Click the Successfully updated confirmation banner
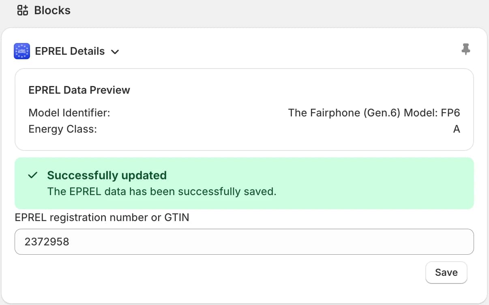This screenshot has height=305, width=489. click(244, 183)
